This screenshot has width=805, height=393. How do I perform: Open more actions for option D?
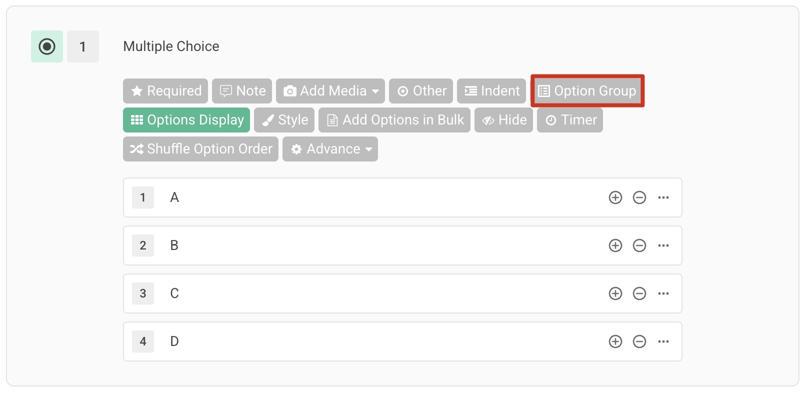(663, 341)
